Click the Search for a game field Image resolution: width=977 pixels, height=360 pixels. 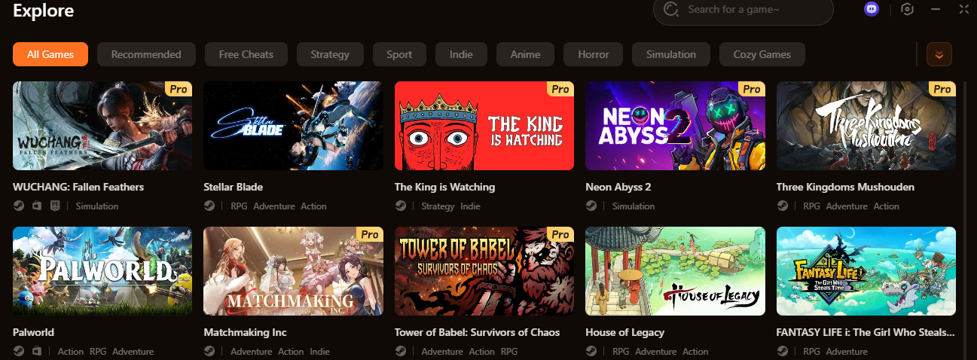(743, 10)
